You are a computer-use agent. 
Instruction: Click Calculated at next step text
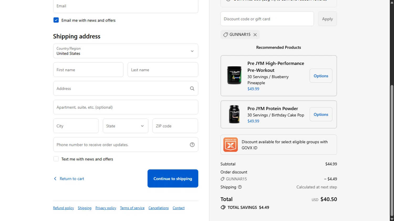click(317, 187)
